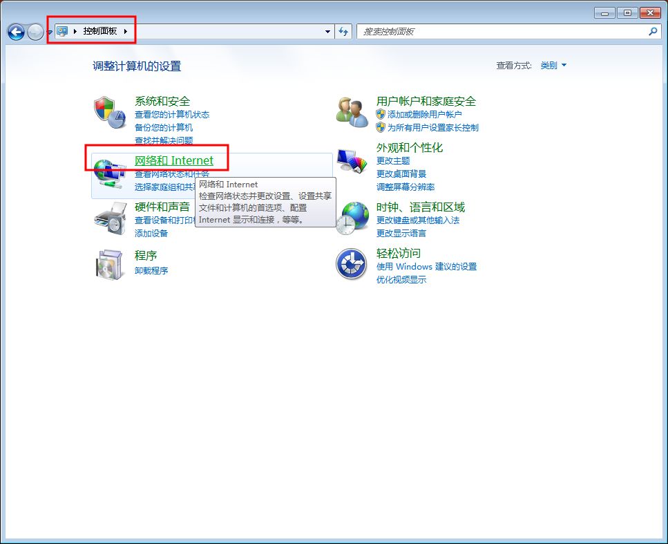This screenshot has width=668, height=544.
Task: Click the Hardware and Sound printer icon
Action: (109, 218)
